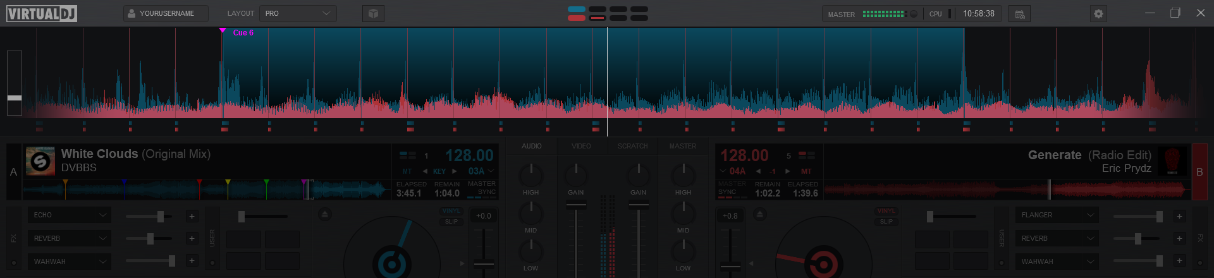Lower key with left arrow on deck A
The width and height of the screenshot is (1214, 278).
[425, 171]
